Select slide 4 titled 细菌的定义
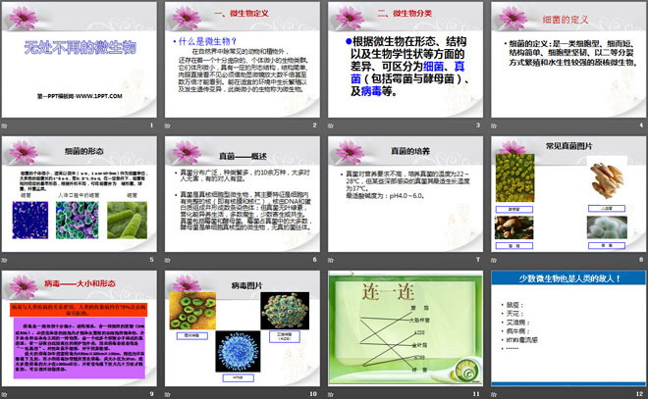Viewport: 648px width, 399px height. point(568,60)
